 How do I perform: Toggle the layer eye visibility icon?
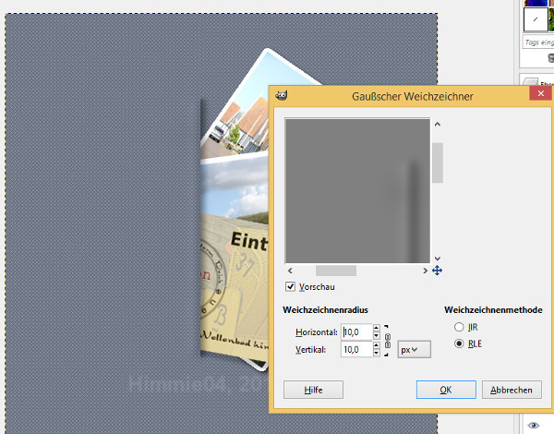(x=534, y=425)
